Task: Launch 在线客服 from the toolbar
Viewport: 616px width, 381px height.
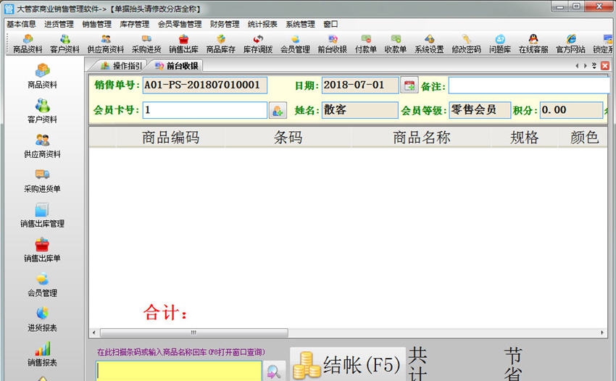Action: pos(533,43)
